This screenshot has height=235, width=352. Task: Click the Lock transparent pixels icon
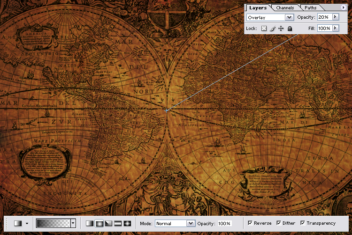click(x=264, y=29)
